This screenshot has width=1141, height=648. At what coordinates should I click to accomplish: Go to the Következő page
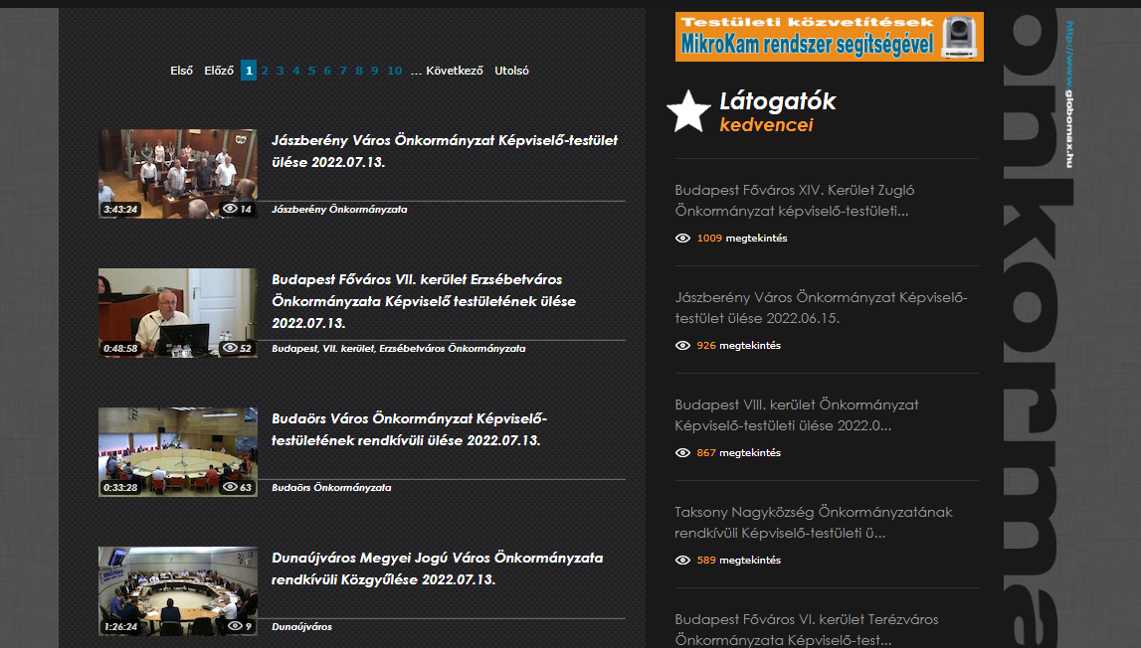(x=455, y=71)
